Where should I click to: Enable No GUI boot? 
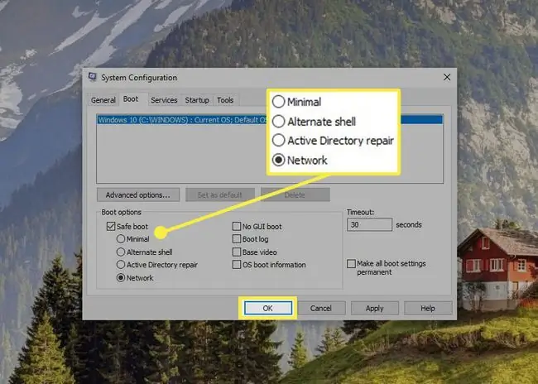coord(237,226)
